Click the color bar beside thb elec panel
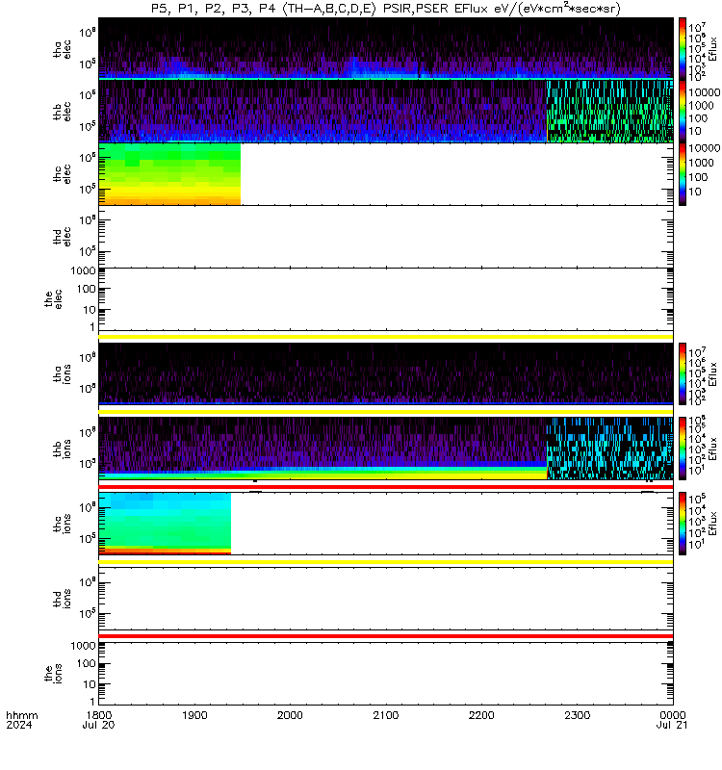The width and height of the screenshot is (722, 770). pos(683,112)
